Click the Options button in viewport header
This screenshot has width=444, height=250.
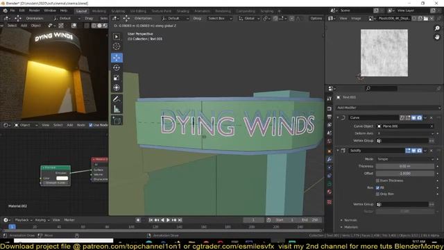coord(316,19)
